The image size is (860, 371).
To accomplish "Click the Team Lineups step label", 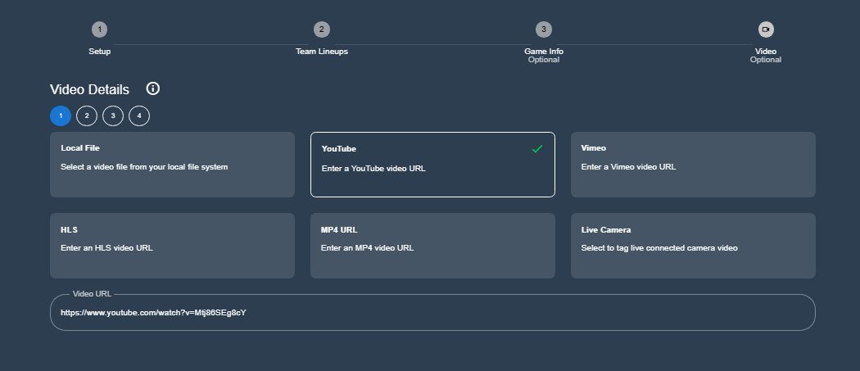I will click(322, 52).
